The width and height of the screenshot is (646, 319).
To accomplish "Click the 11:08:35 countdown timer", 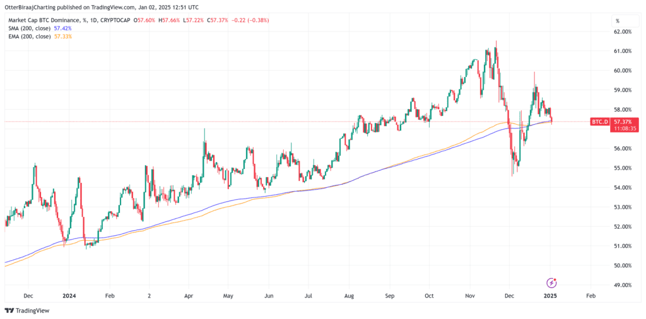I will click(x=623, y=128).
